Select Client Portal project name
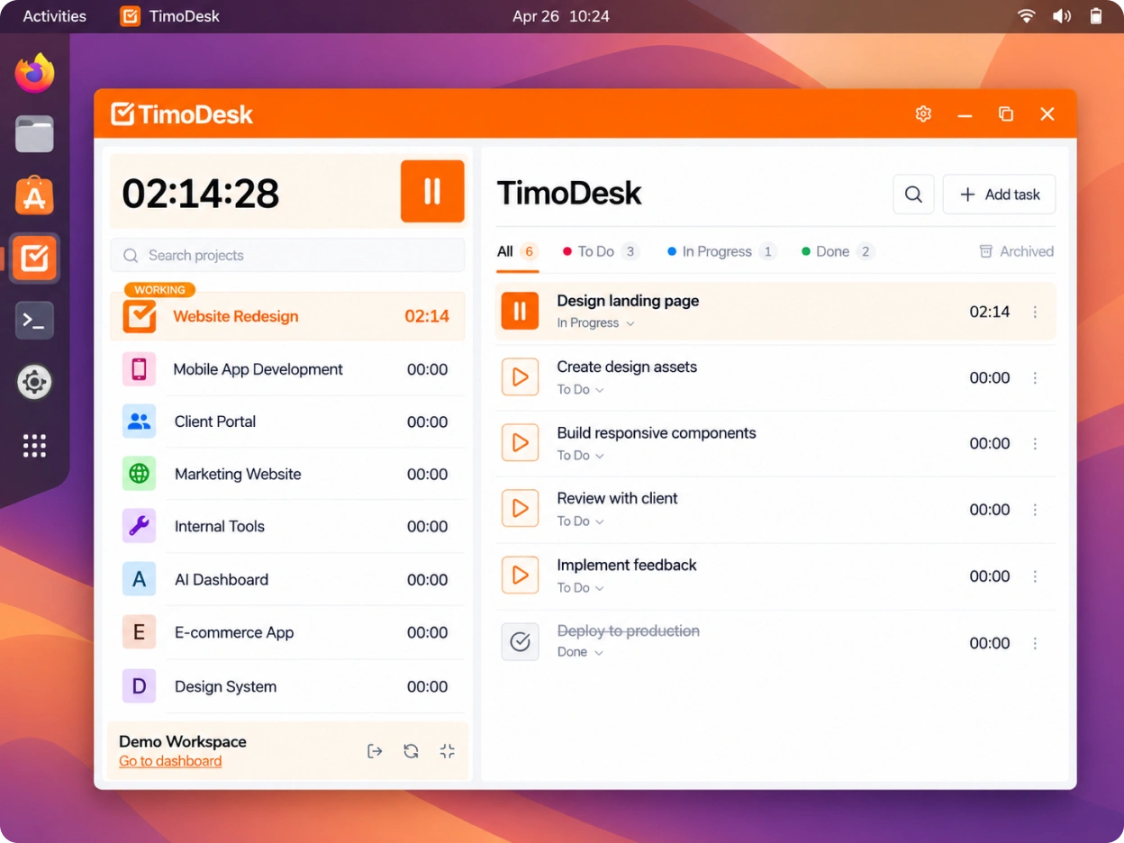Screen dimensions: 1124x843 [215, 421]
